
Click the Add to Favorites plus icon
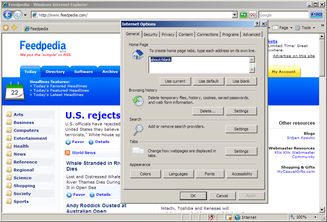(14, 28)
